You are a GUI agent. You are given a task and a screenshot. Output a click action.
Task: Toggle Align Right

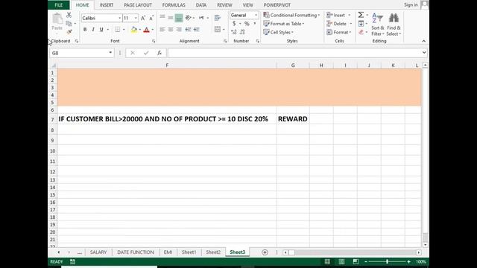pyautogui.click(x=179, y=30)
